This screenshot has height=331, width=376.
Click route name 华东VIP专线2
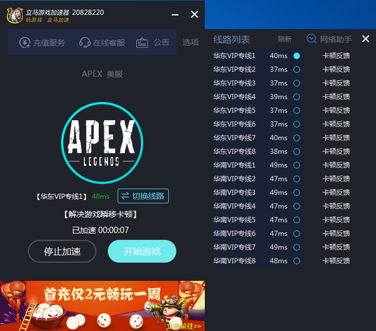(235, 70)
